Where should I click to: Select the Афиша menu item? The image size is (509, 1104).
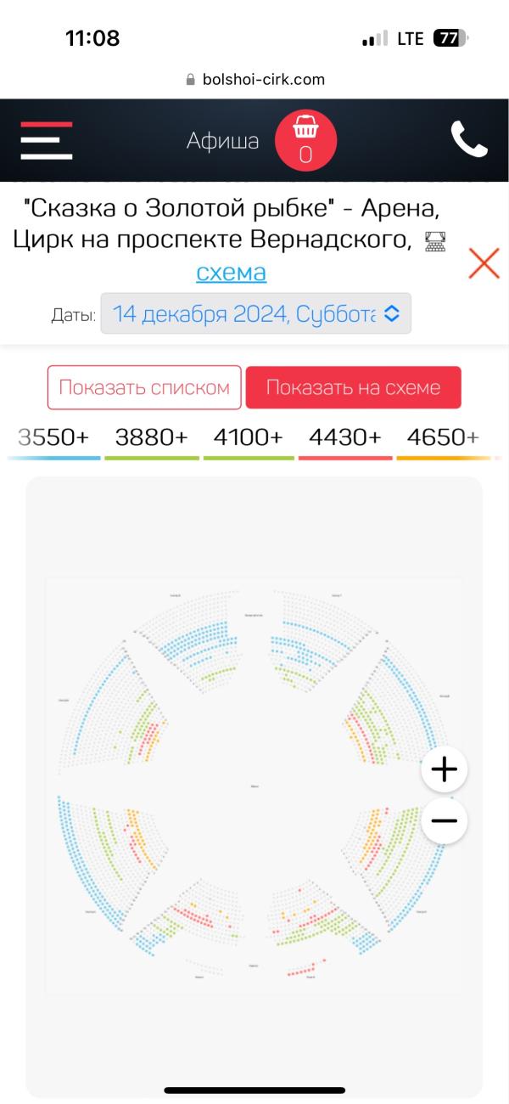coord(222,140)
